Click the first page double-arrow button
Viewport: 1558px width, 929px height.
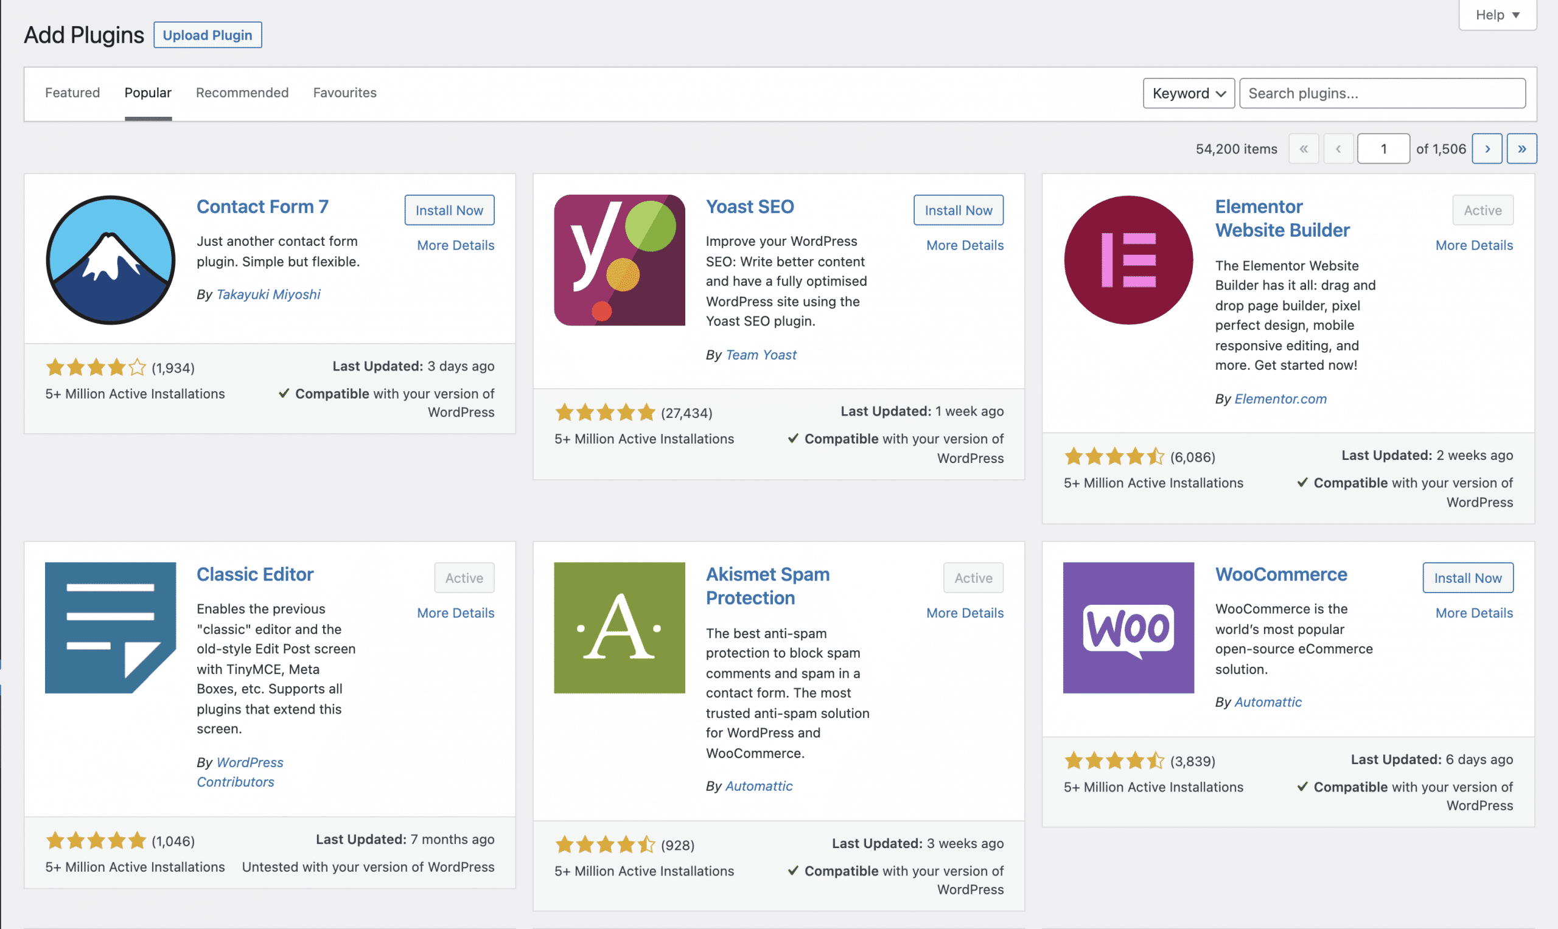[1304, 148]
